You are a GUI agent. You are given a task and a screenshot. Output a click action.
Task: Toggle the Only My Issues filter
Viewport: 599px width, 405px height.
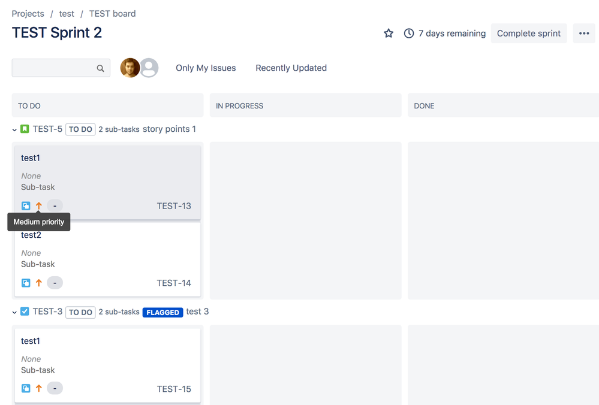206,68
